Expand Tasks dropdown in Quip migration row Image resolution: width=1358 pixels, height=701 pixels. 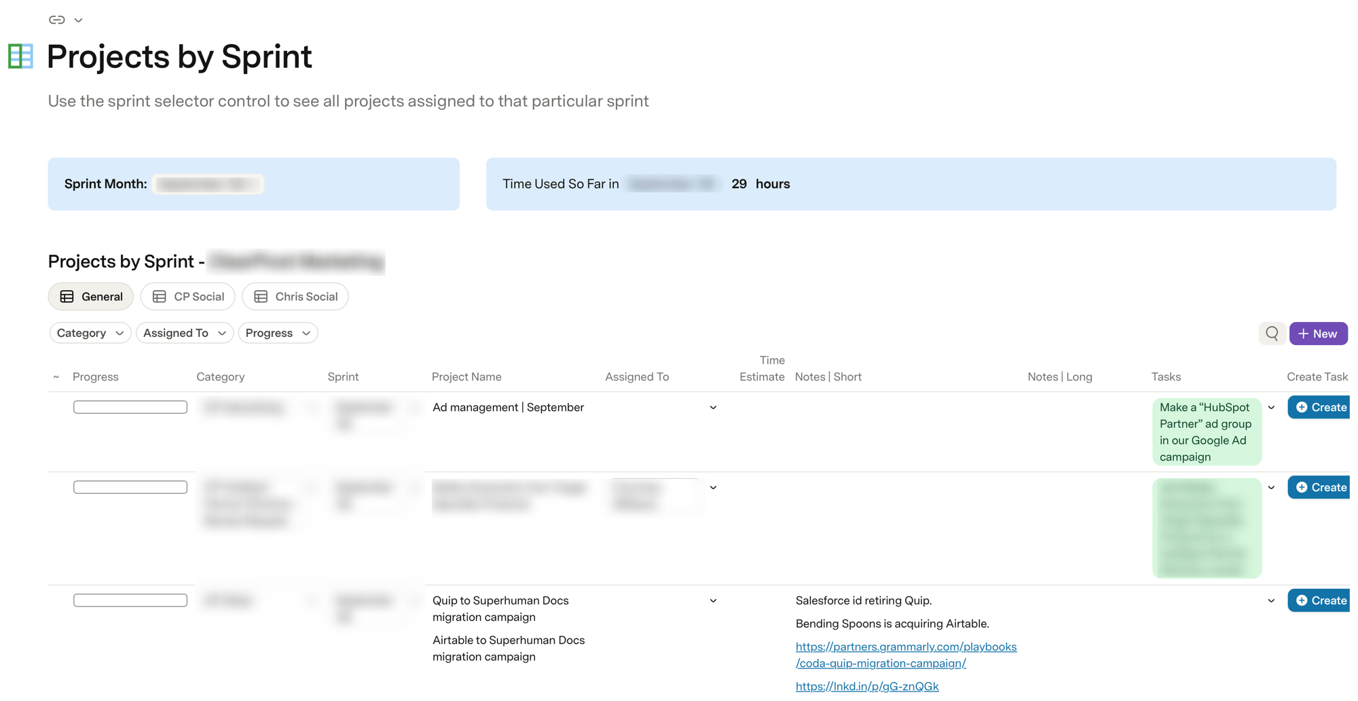point(1271,600)
